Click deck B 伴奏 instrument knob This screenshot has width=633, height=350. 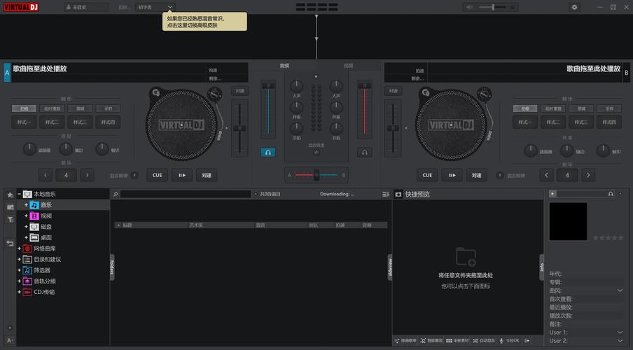point(336,107)
